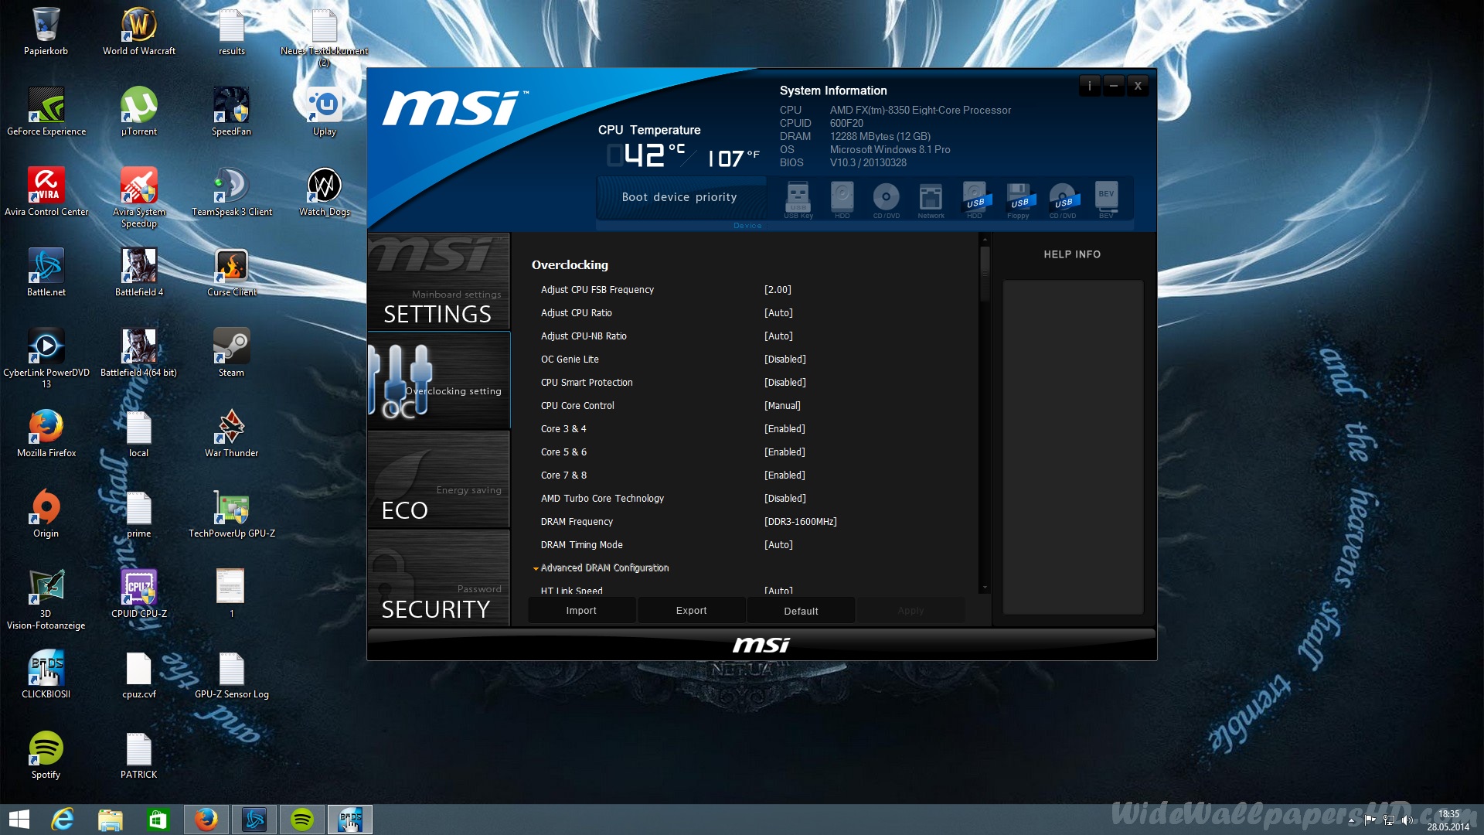Open the SETTINGS mainboard settings tab
The image size is (1484, 835).
pos(438,281)
